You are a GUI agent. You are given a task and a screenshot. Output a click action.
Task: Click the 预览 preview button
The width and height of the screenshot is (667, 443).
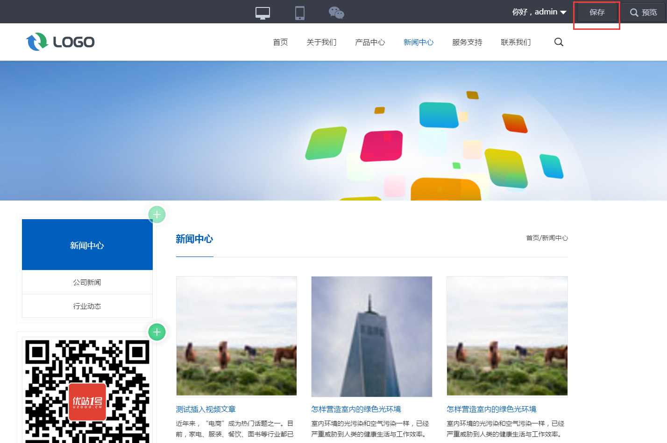click(x=643, y=12)
